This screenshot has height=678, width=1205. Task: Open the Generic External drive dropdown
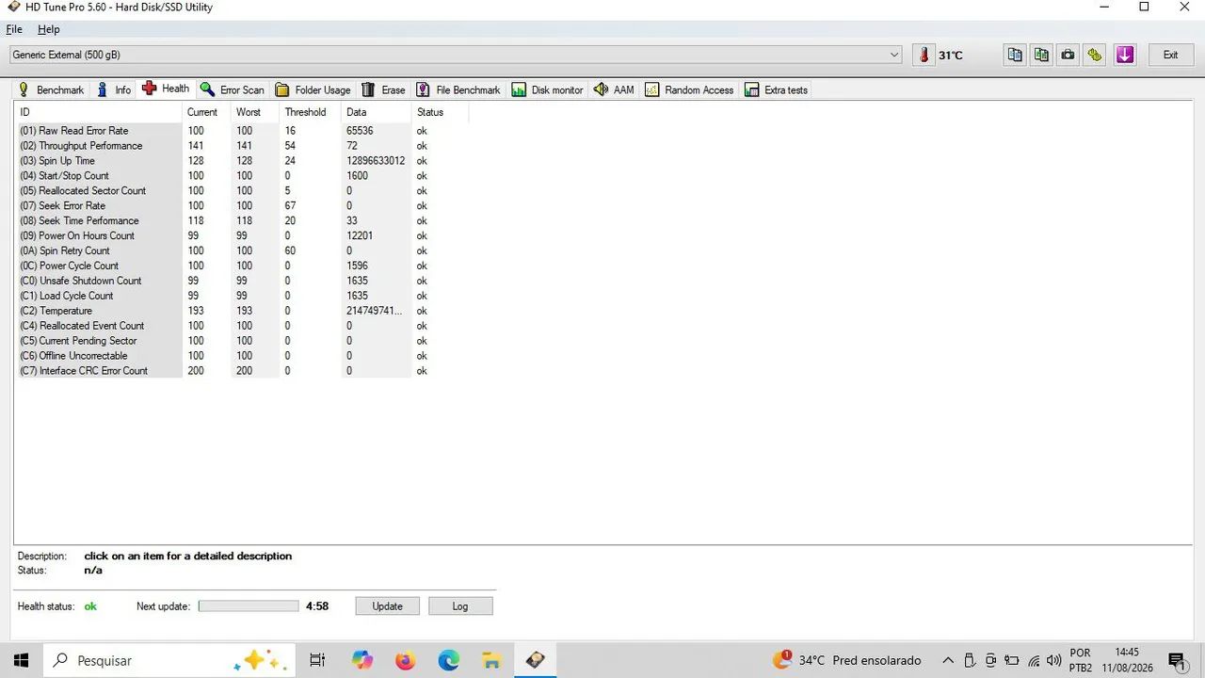tap(456, 55)
